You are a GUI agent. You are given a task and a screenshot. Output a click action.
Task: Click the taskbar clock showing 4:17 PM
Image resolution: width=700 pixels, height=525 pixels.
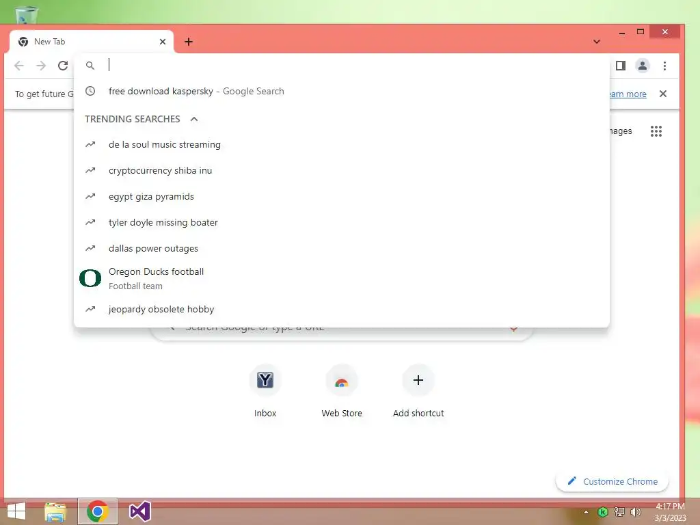(x=670, y=512)
